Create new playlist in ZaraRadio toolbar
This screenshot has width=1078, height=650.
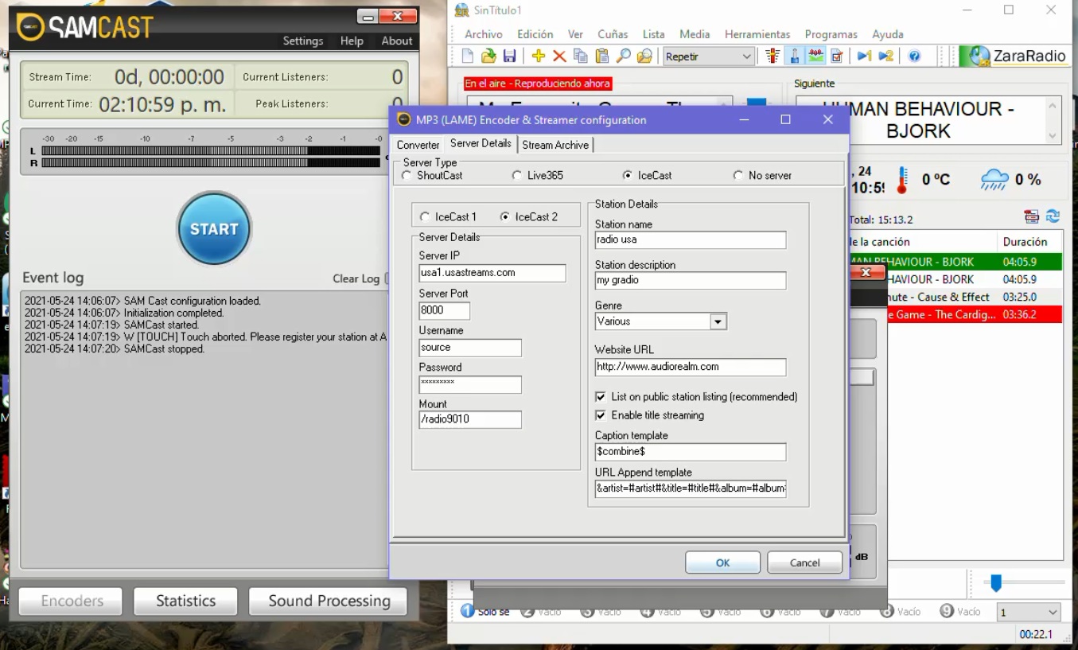pos(468,56)
